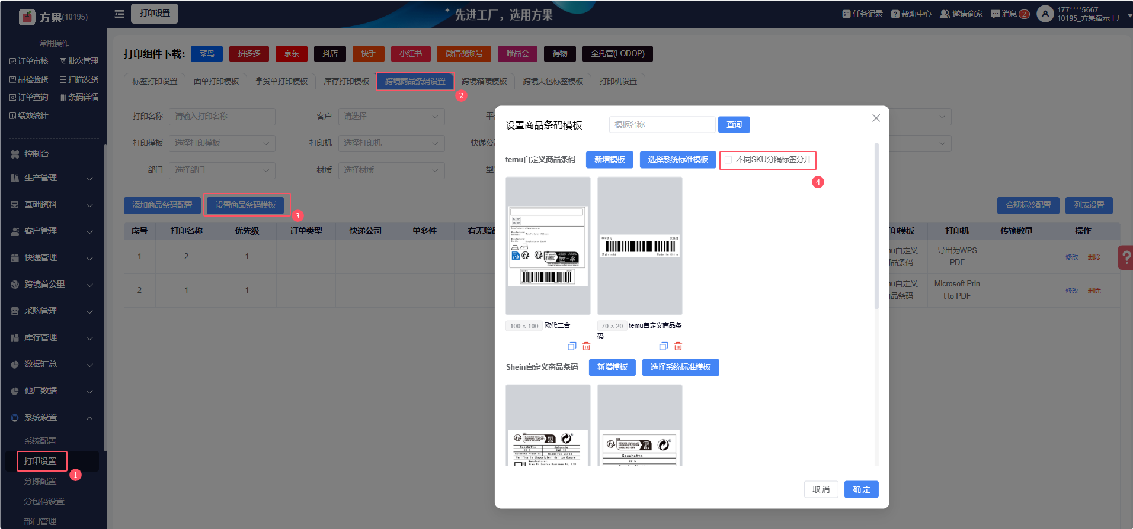The width and height of the screenshot is (1133, 529).
Task: Open 绩效统计 shortcut in sidebar
Action: click(29, 115)
